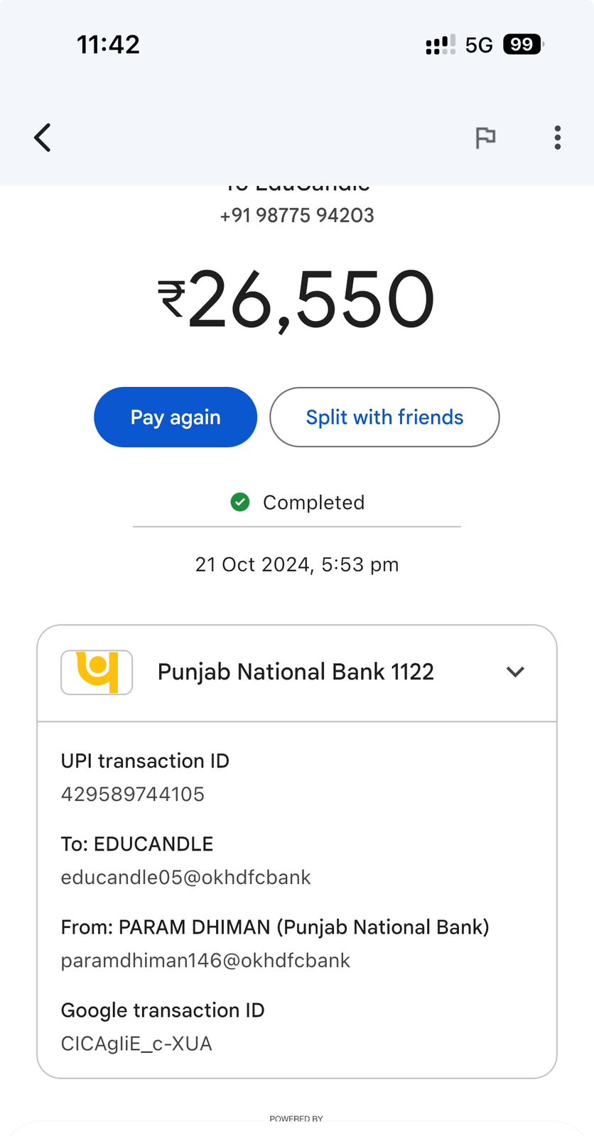Tap the UPI transaction ID number
This screenshot has width=594, height=1136.
click(133, 794)
